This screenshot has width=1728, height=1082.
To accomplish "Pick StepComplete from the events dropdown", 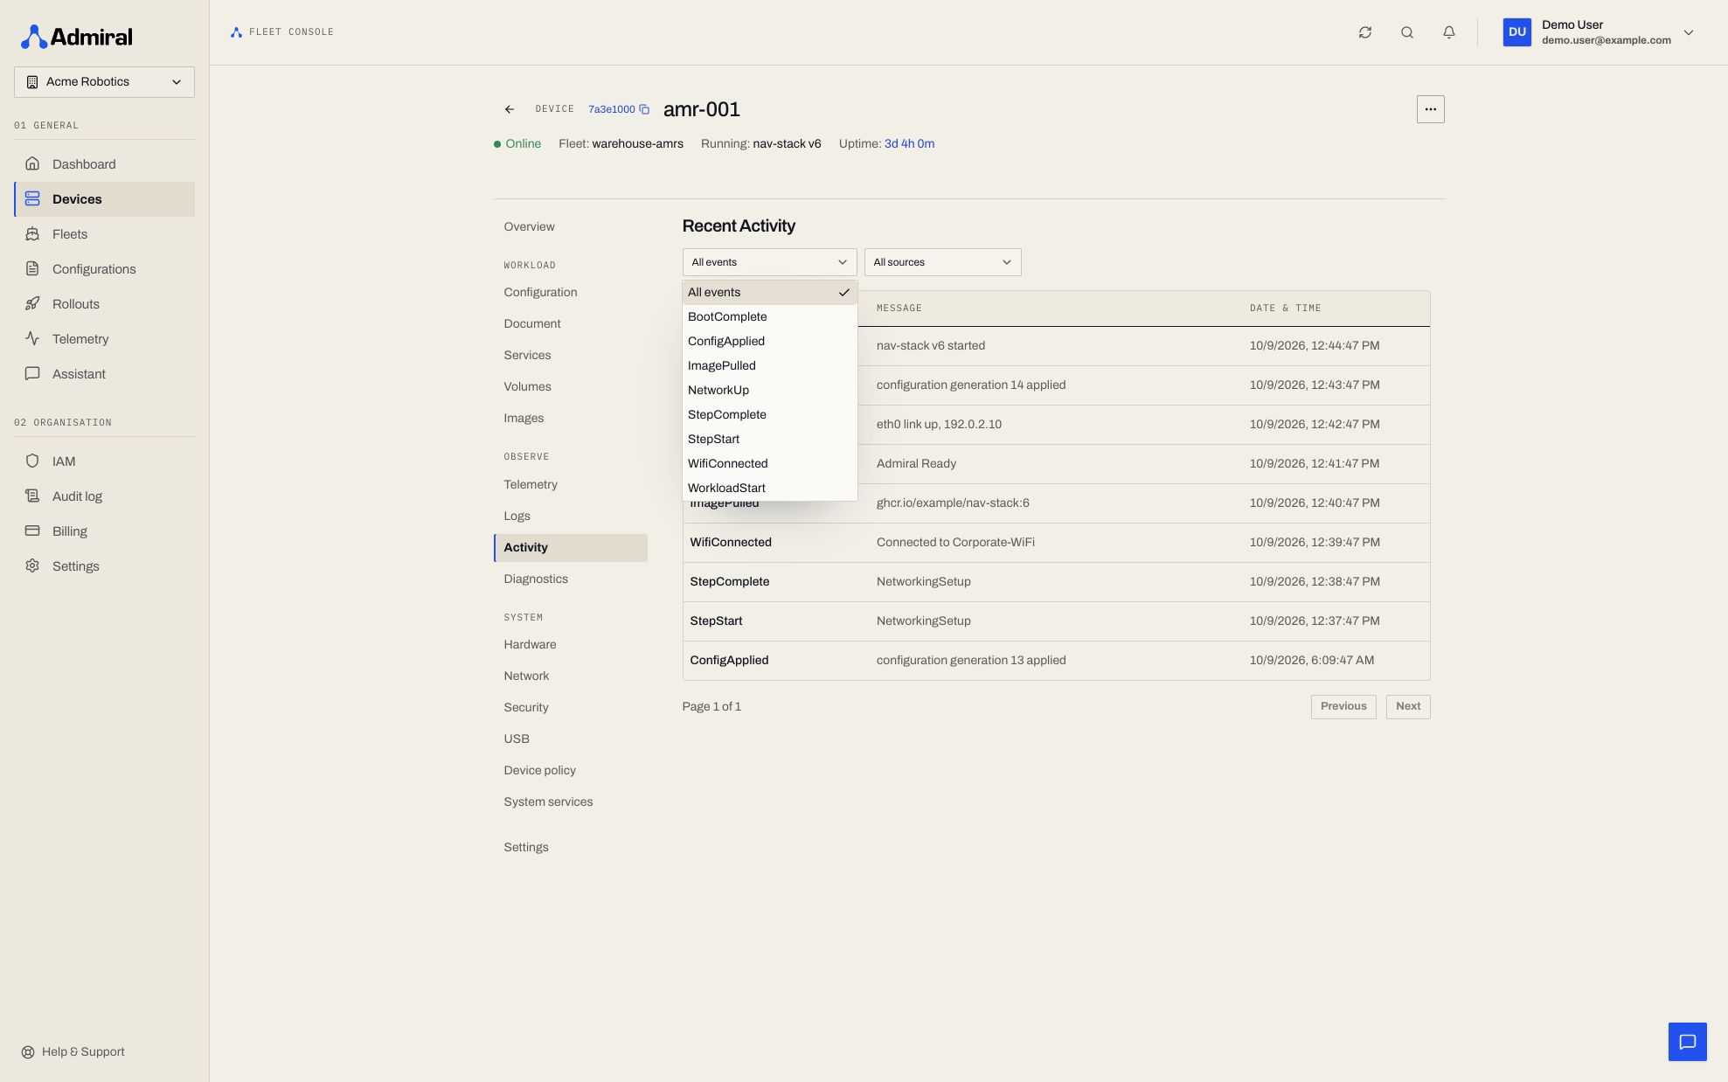I will coord(769,415).
